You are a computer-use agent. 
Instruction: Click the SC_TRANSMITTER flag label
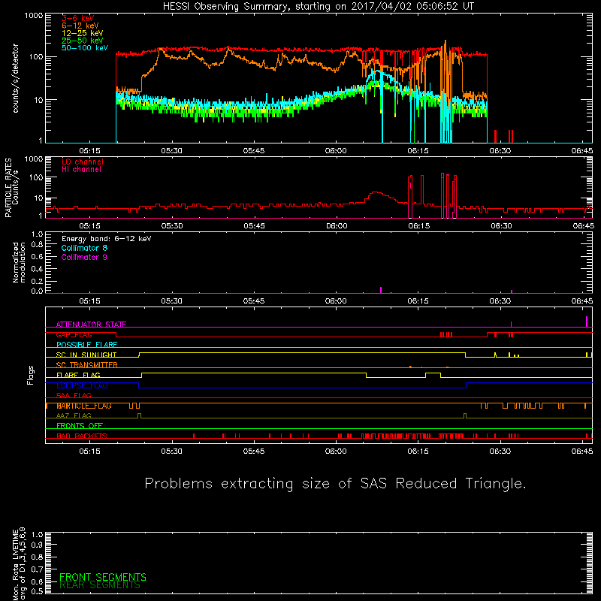click(87, 365)
